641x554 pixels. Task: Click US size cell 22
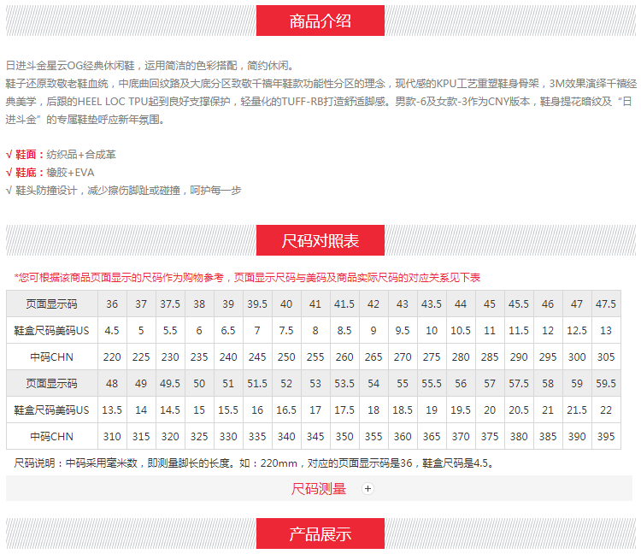coord(605,410)
